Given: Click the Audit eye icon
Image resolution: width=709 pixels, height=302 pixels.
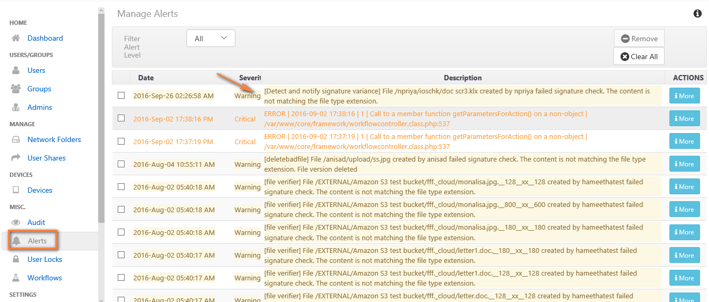Looking at the screenshot, I should [x=16, y=222].
